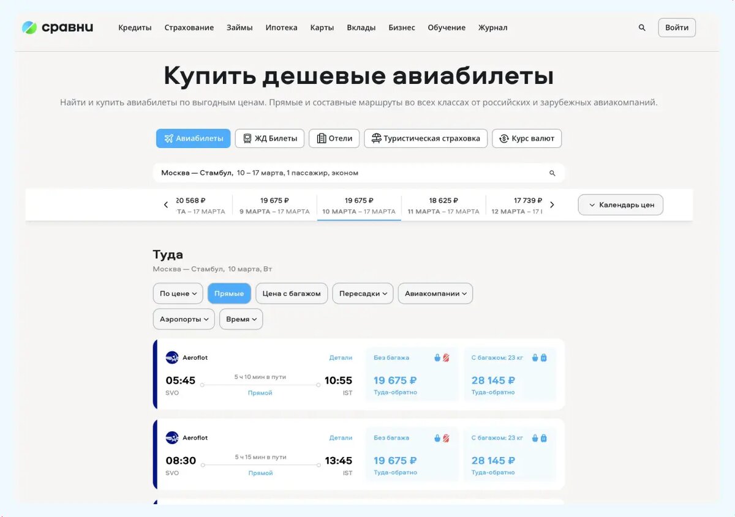Viewport: 735px width, 517px height.
Task: Choose 19 675 ₽ fare on 05:45 flight
Action: pos(412,374)
